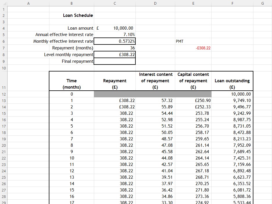272x204 pixels.
Task: Select capital content £252.33
Action: pyautogui.click(x=203, y=107)
